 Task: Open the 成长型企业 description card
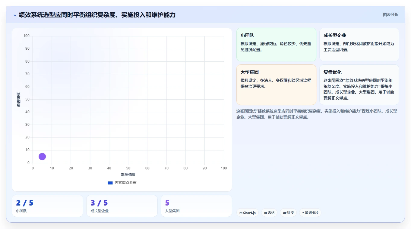359,45
